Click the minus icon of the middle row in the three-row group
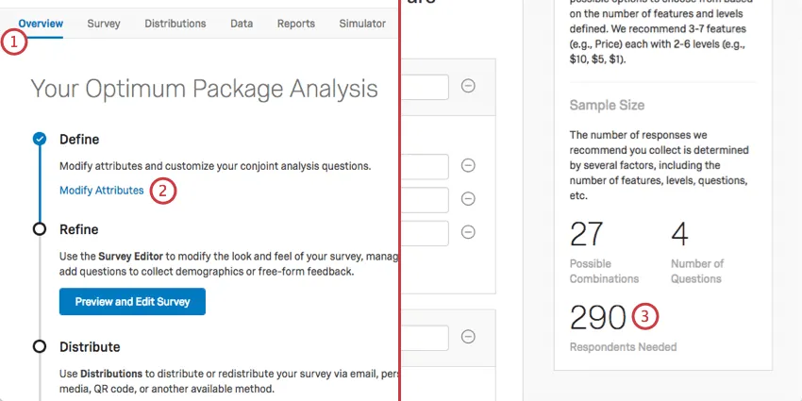 click(x=468, y=199)
